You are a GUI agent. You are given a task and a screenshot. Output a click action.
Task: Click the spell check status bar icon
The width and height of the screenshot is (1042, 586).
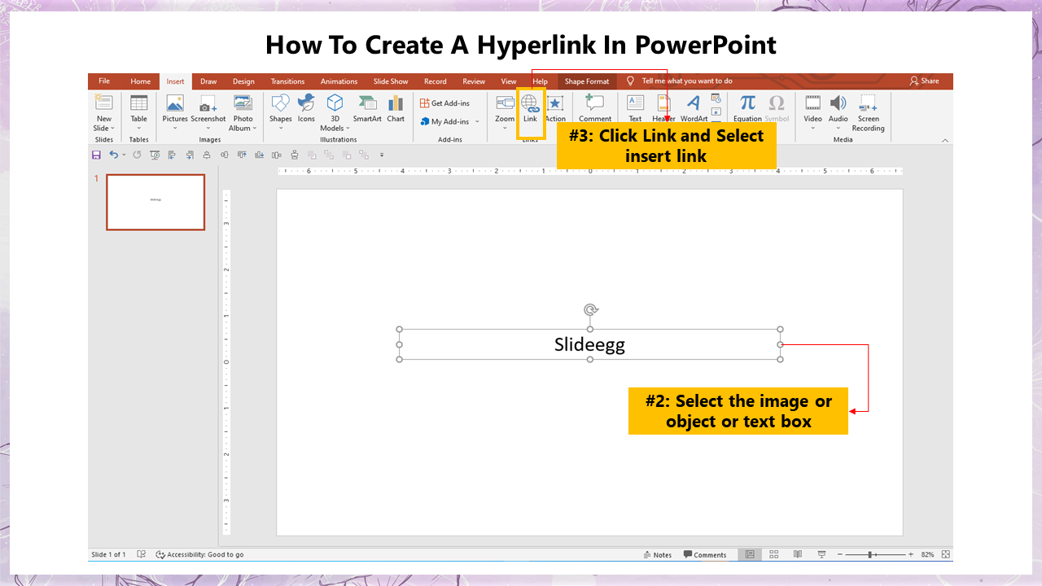coord(142,554)
